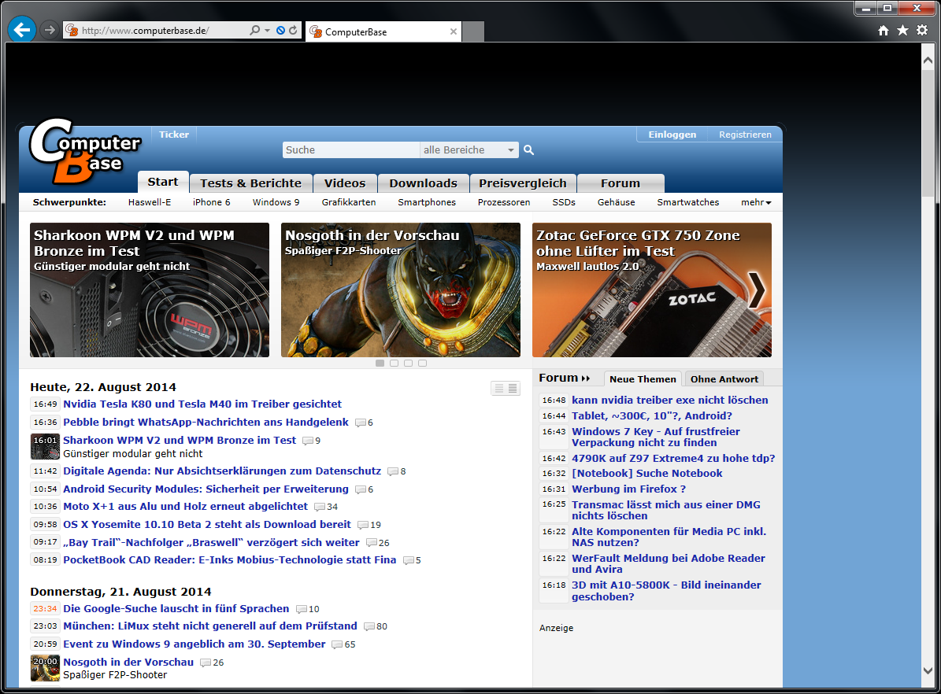Viewport: 941px width, 694px height.
Task: Open Nvidia Tesla K80 news article
Action: tap(202, 404)
